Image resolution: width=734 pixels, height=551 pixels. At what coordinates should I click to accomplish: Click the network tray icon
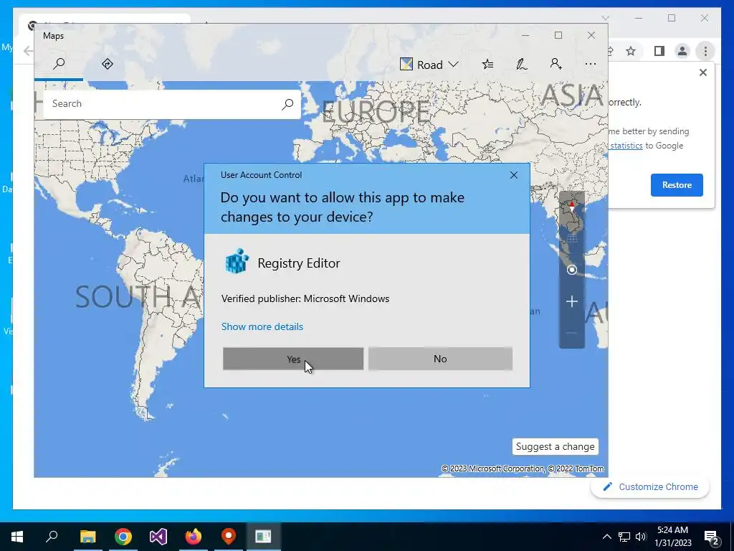click(x=624, y=537)
